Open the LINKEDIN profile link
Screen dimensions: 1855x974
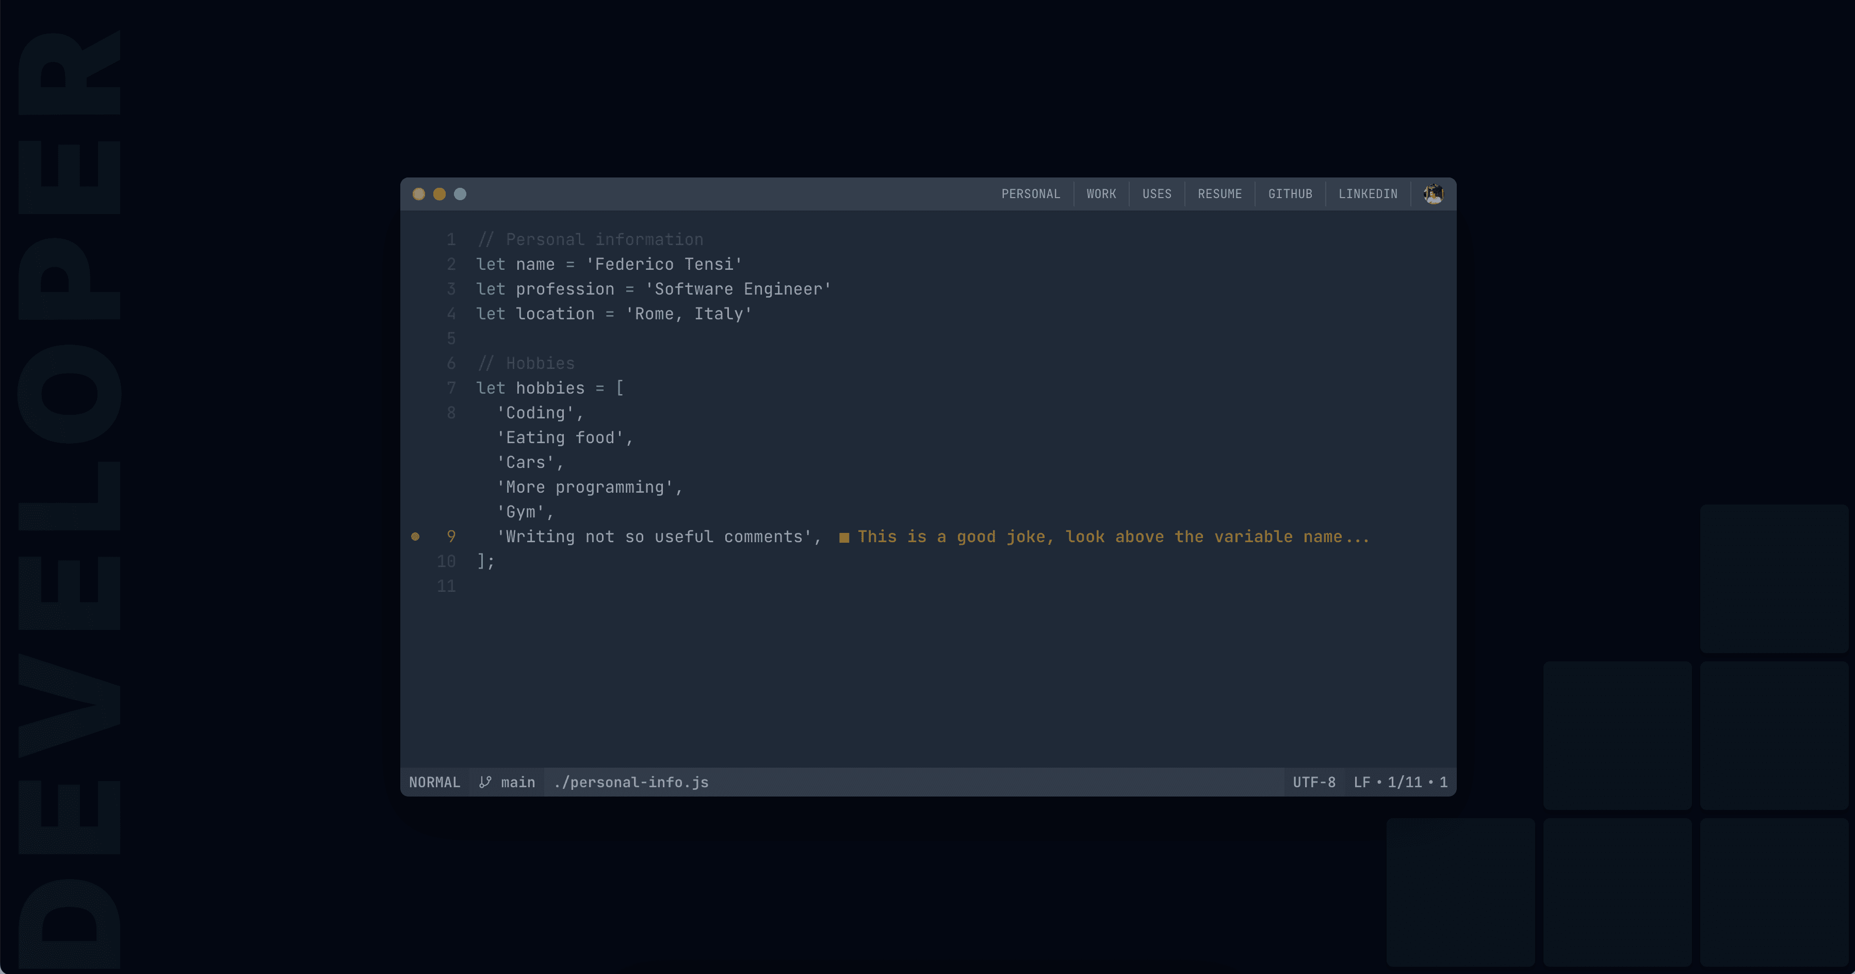pos(1368,193)
